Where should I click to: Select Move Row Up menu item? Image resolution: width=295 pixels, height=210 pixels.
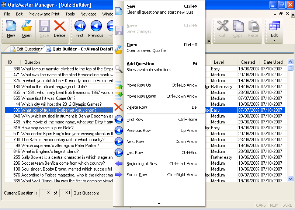(162, 85)
